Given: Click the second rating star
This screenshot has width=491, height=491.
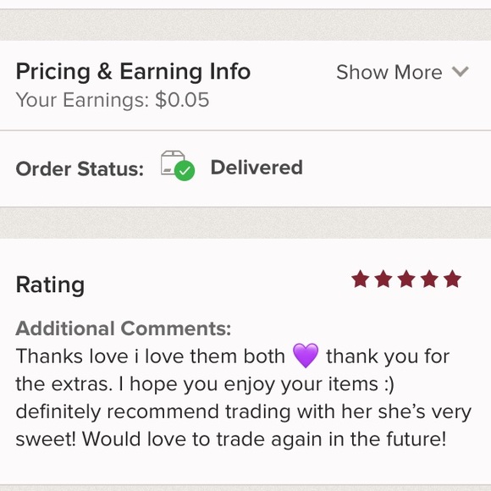Looking at the screenshot, I should point(383,279).
